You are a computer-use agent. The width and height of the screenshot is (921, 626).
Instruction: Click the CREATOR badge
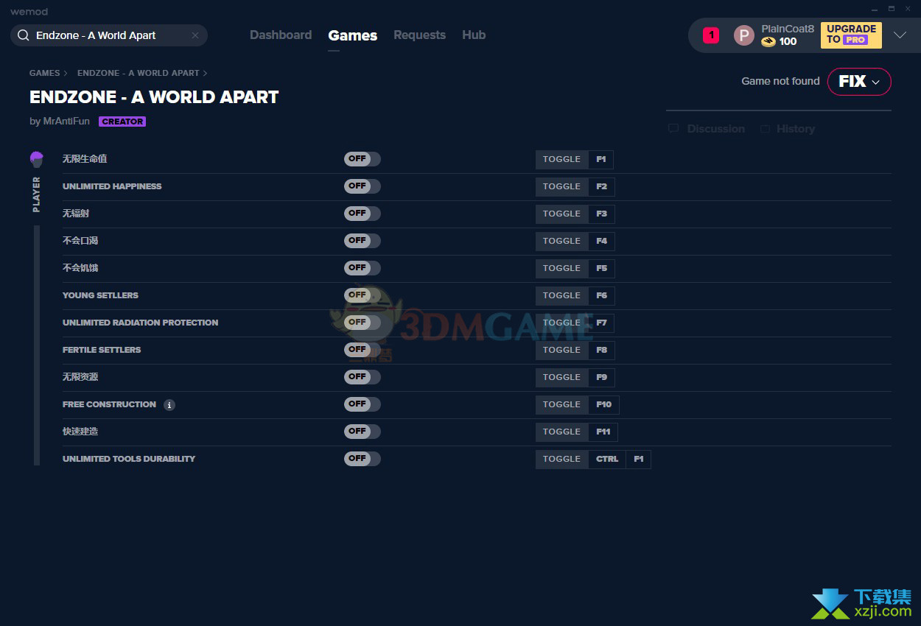tap(122, 122)
